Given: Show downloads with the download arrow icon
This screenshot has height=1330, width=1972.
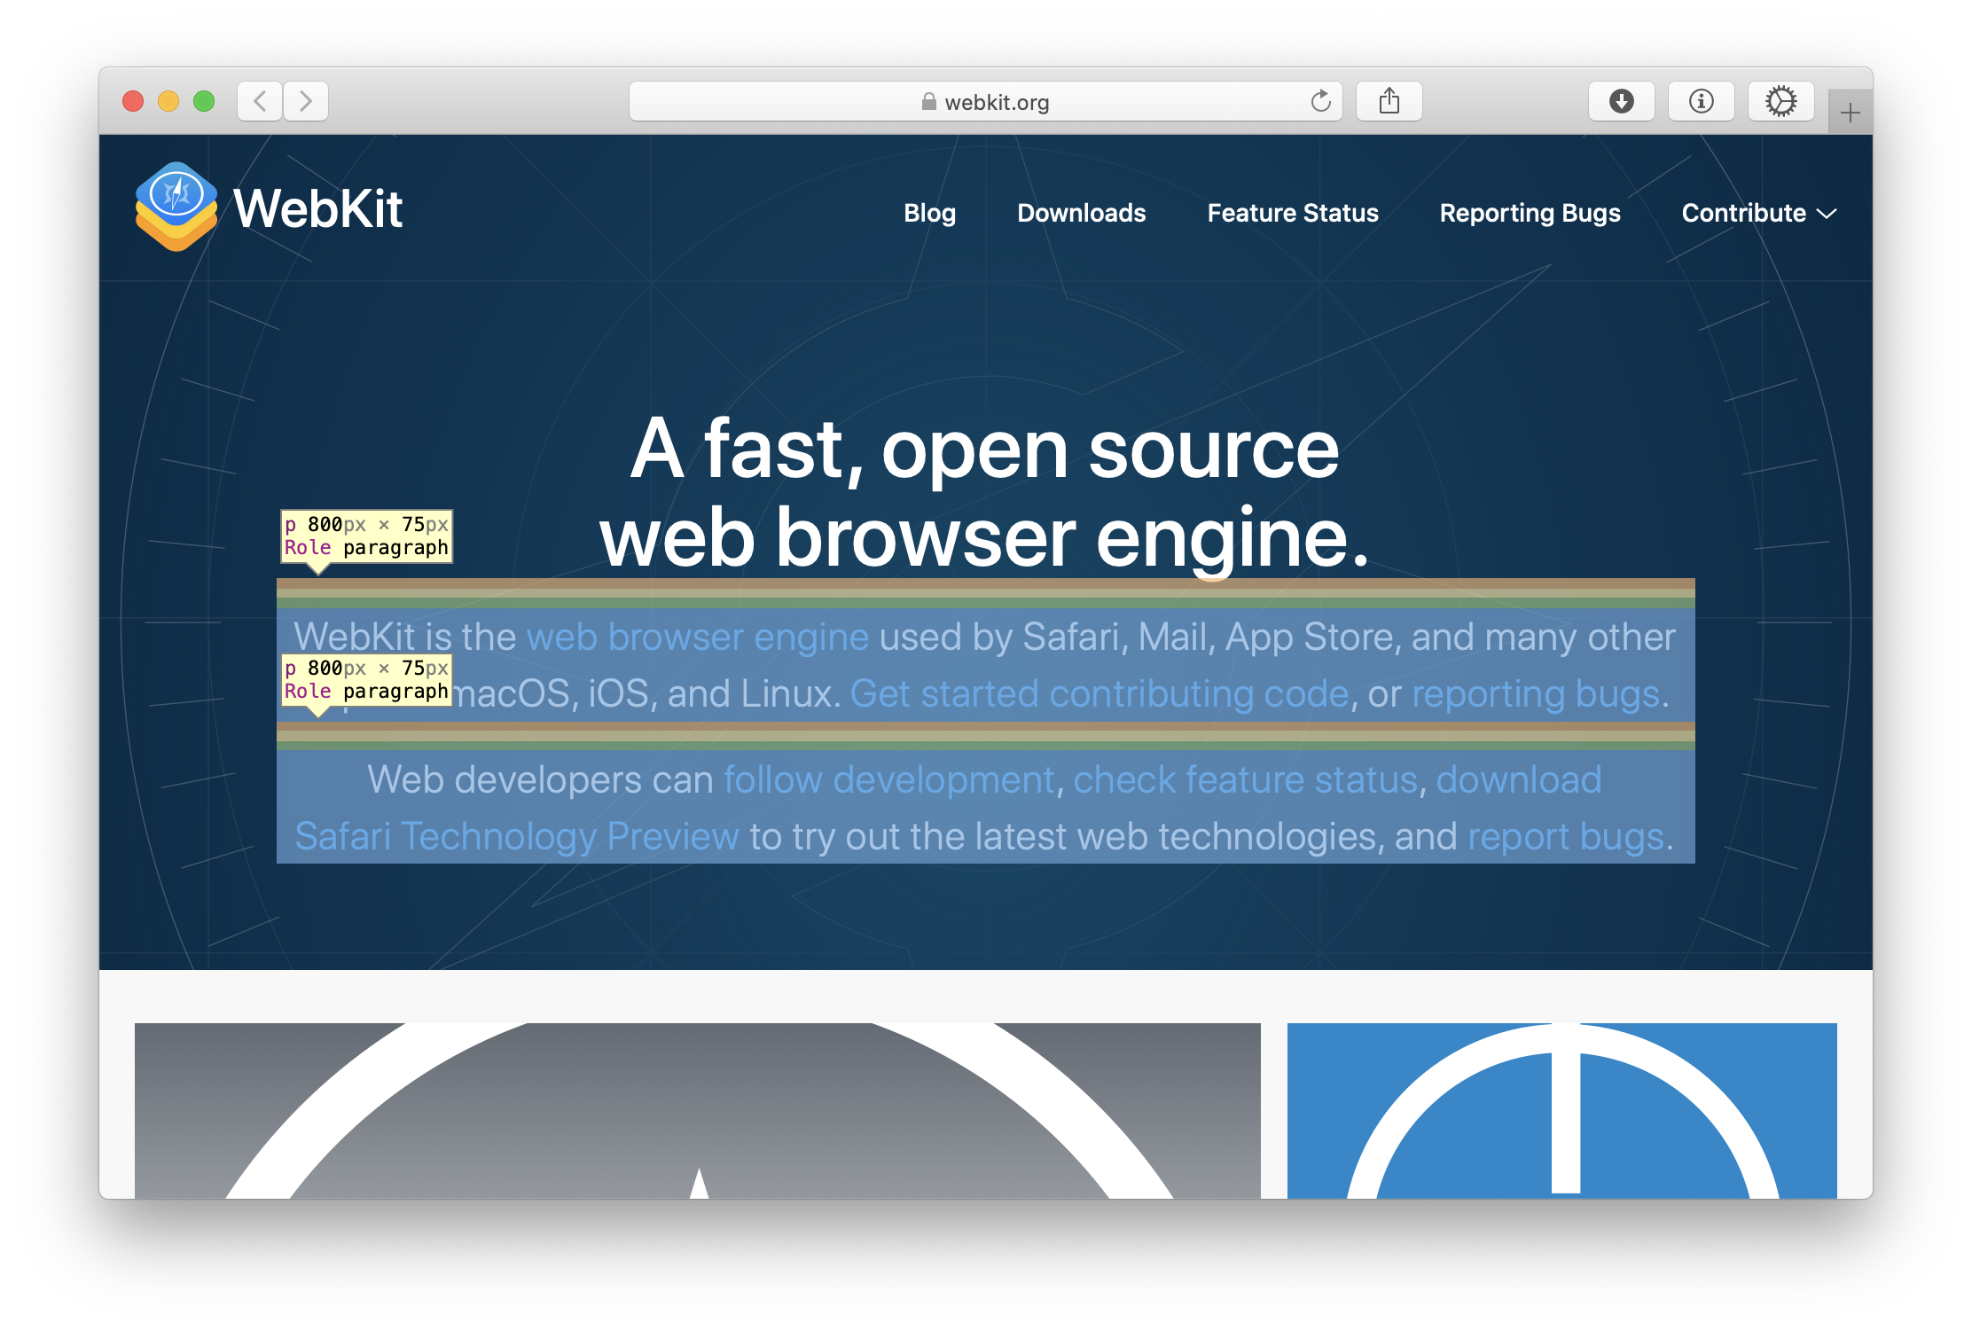Looking at the screenshot, I should click(1621, 101).
